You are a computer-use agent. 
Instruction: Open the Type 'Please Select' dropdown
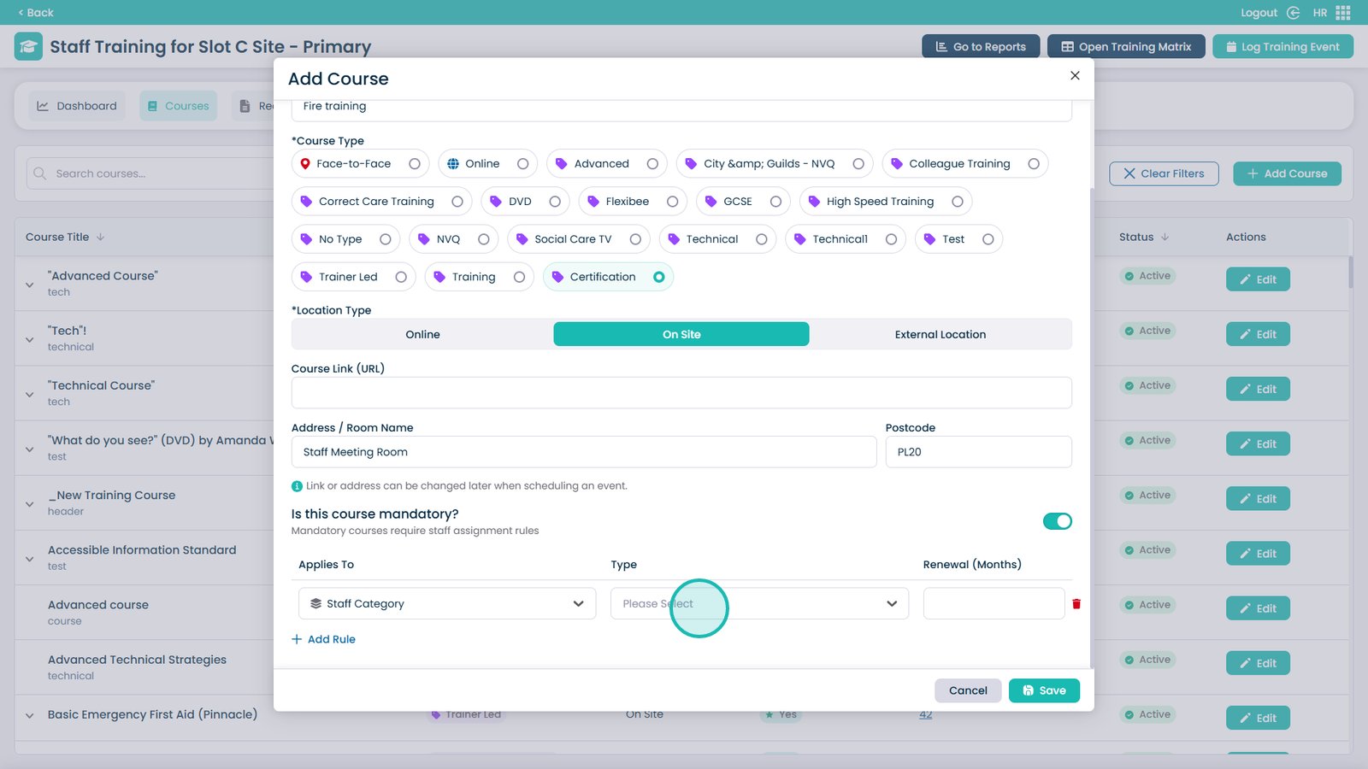coord(759,604)
